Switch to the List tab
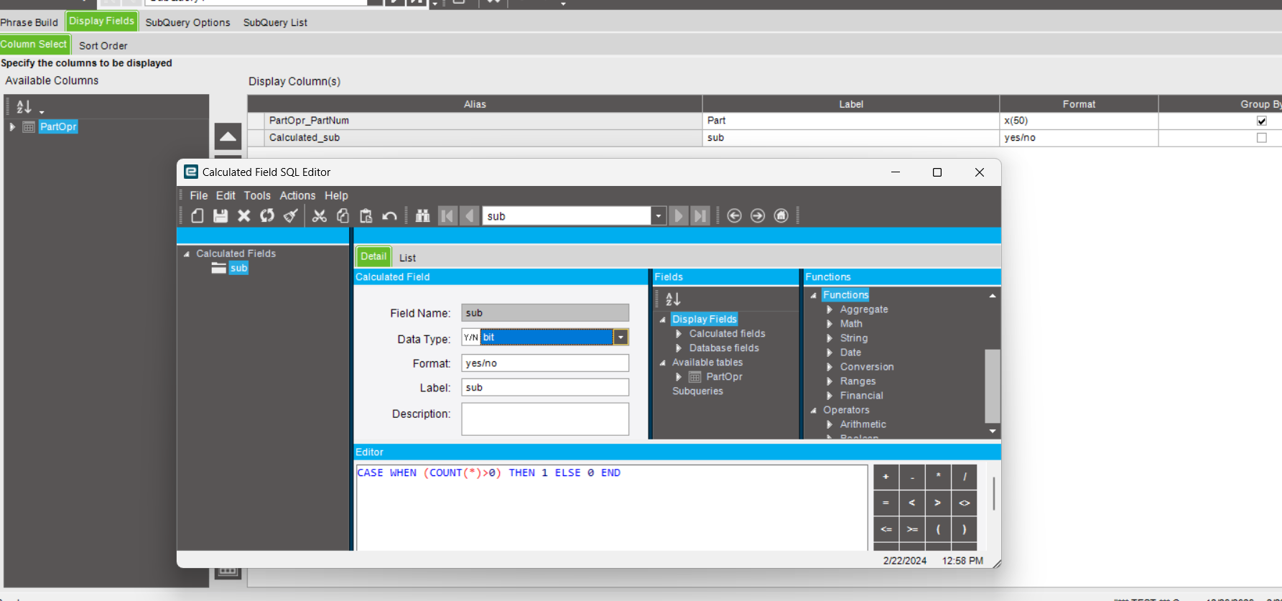This screenshot has width=1282, height=601. [407, 258]
